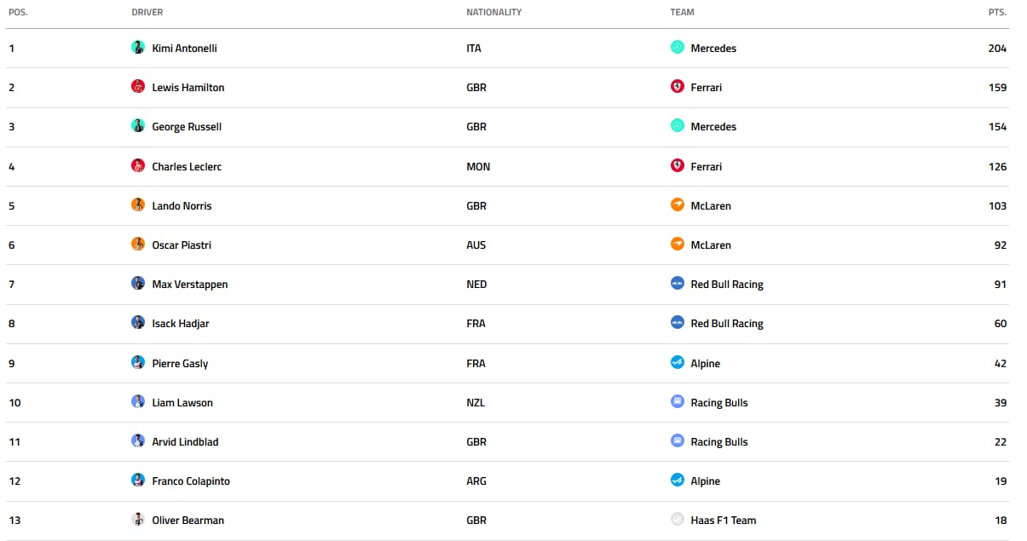Click the Ferrari logo beside Lewis Hamilton
This screenshot has height=541, width=1027.
(x=678, y=87)
